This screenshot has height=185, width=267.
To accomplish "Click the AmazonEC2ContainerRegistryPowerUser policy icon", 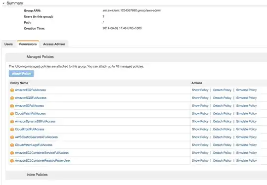I will point(12,161).
